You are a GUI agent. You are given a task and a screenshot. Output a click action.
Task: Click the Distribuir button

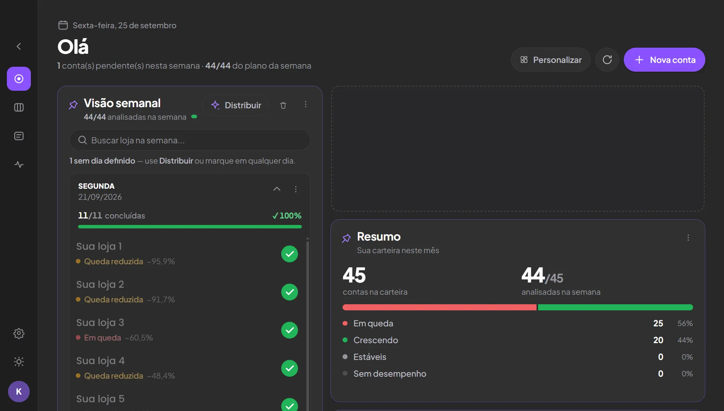pyautogui.click(x=235, y=105)
